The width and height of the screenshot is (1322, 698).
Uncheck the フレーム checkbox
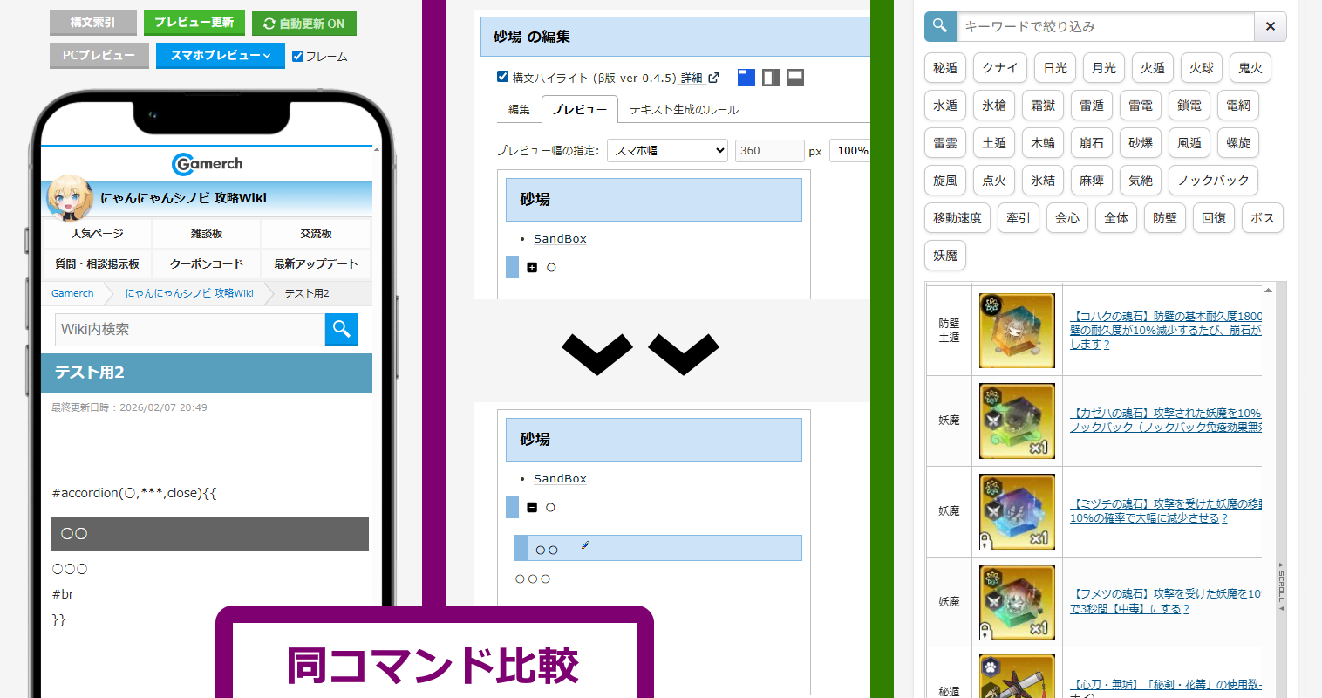[x=298, y=56]
